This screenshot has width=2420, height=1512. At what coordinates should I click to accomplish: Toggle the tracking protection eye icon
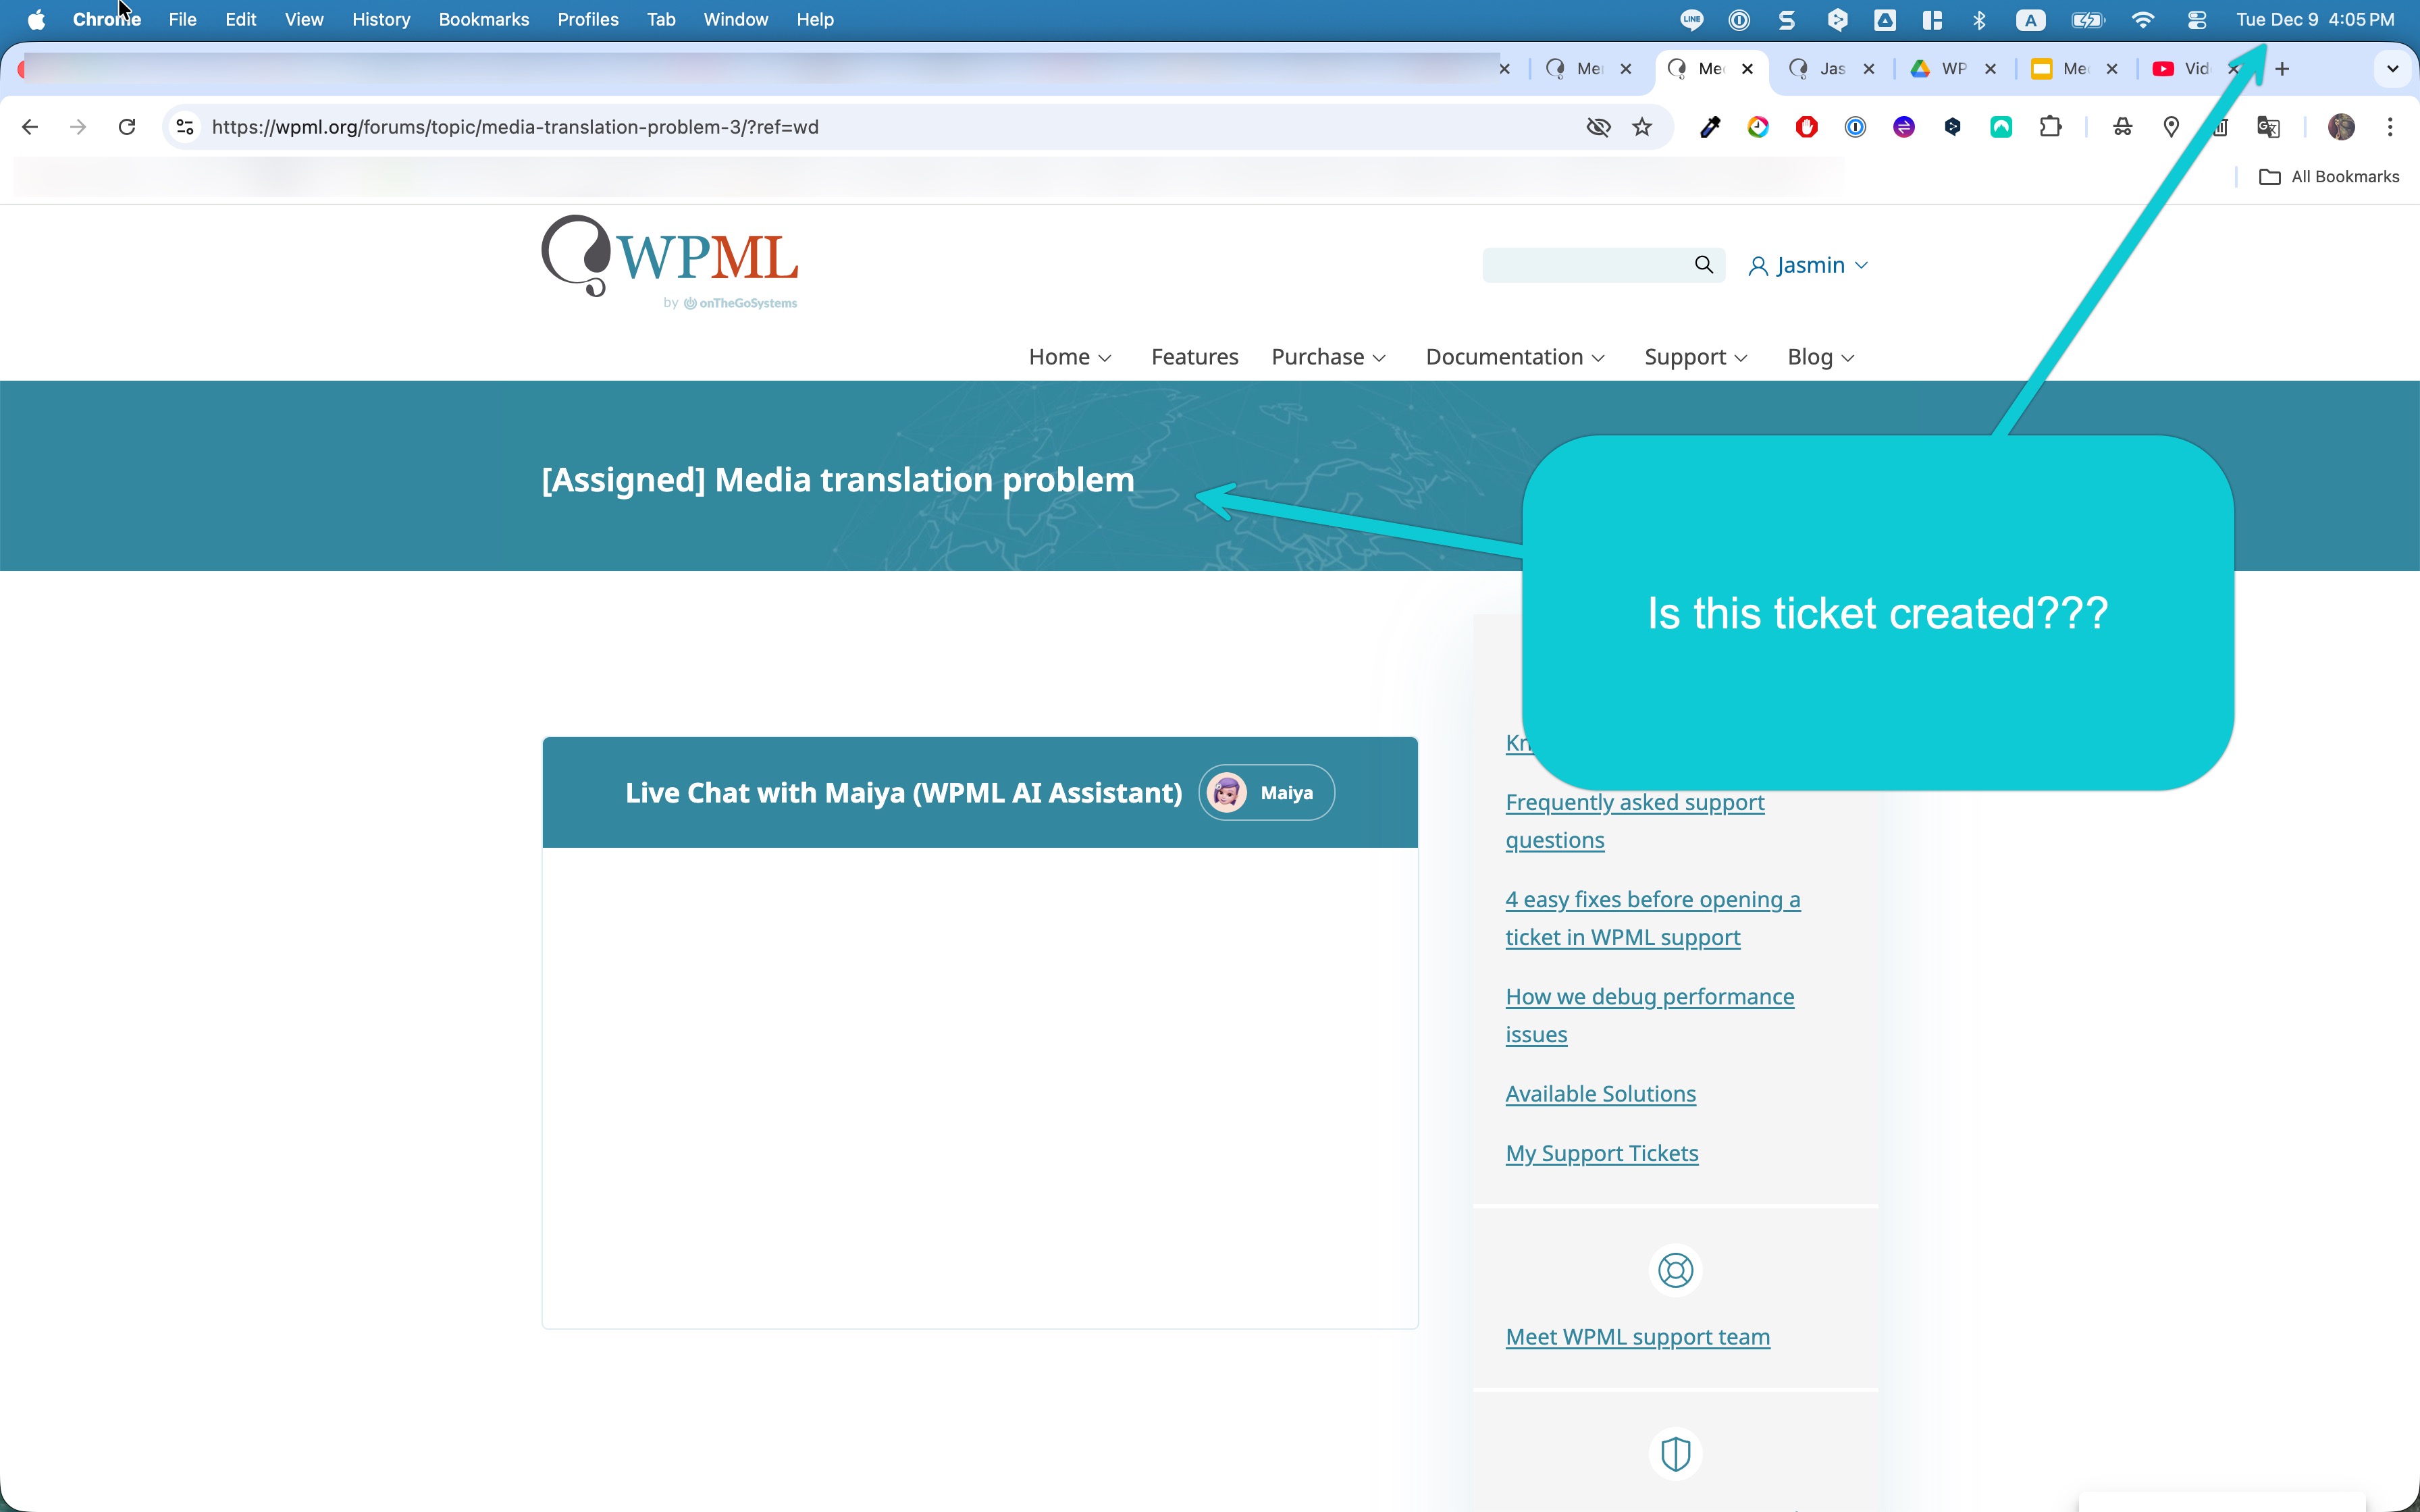pos(1598,127)
